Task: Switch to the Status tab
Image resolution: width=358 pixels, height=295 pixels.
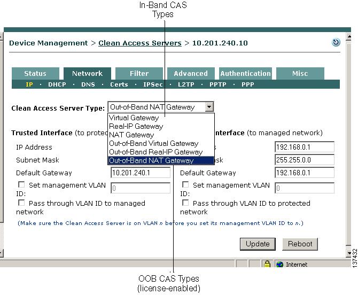Action: coord(35,73)
